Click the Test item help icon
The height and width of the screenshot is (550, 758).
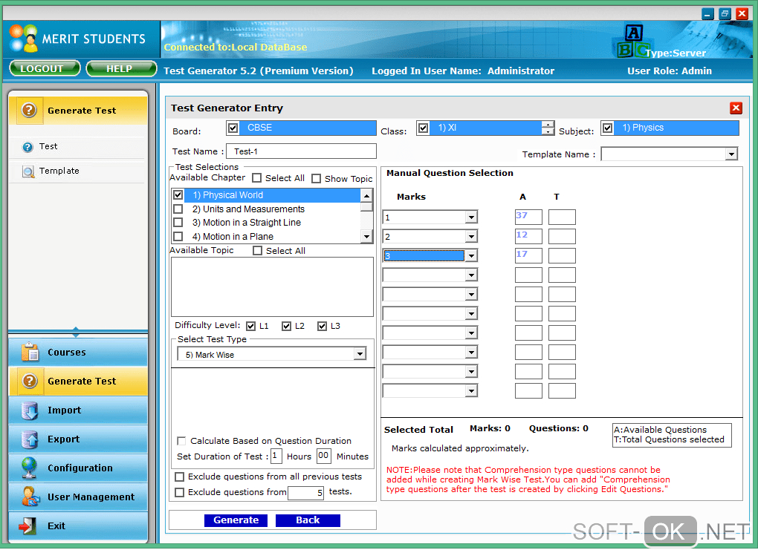tap(27, 147)
